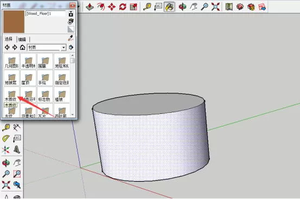Click the sample paint eyedropper icon
The width and height of the screenshot is (300, 199).
tap(71, 38)
